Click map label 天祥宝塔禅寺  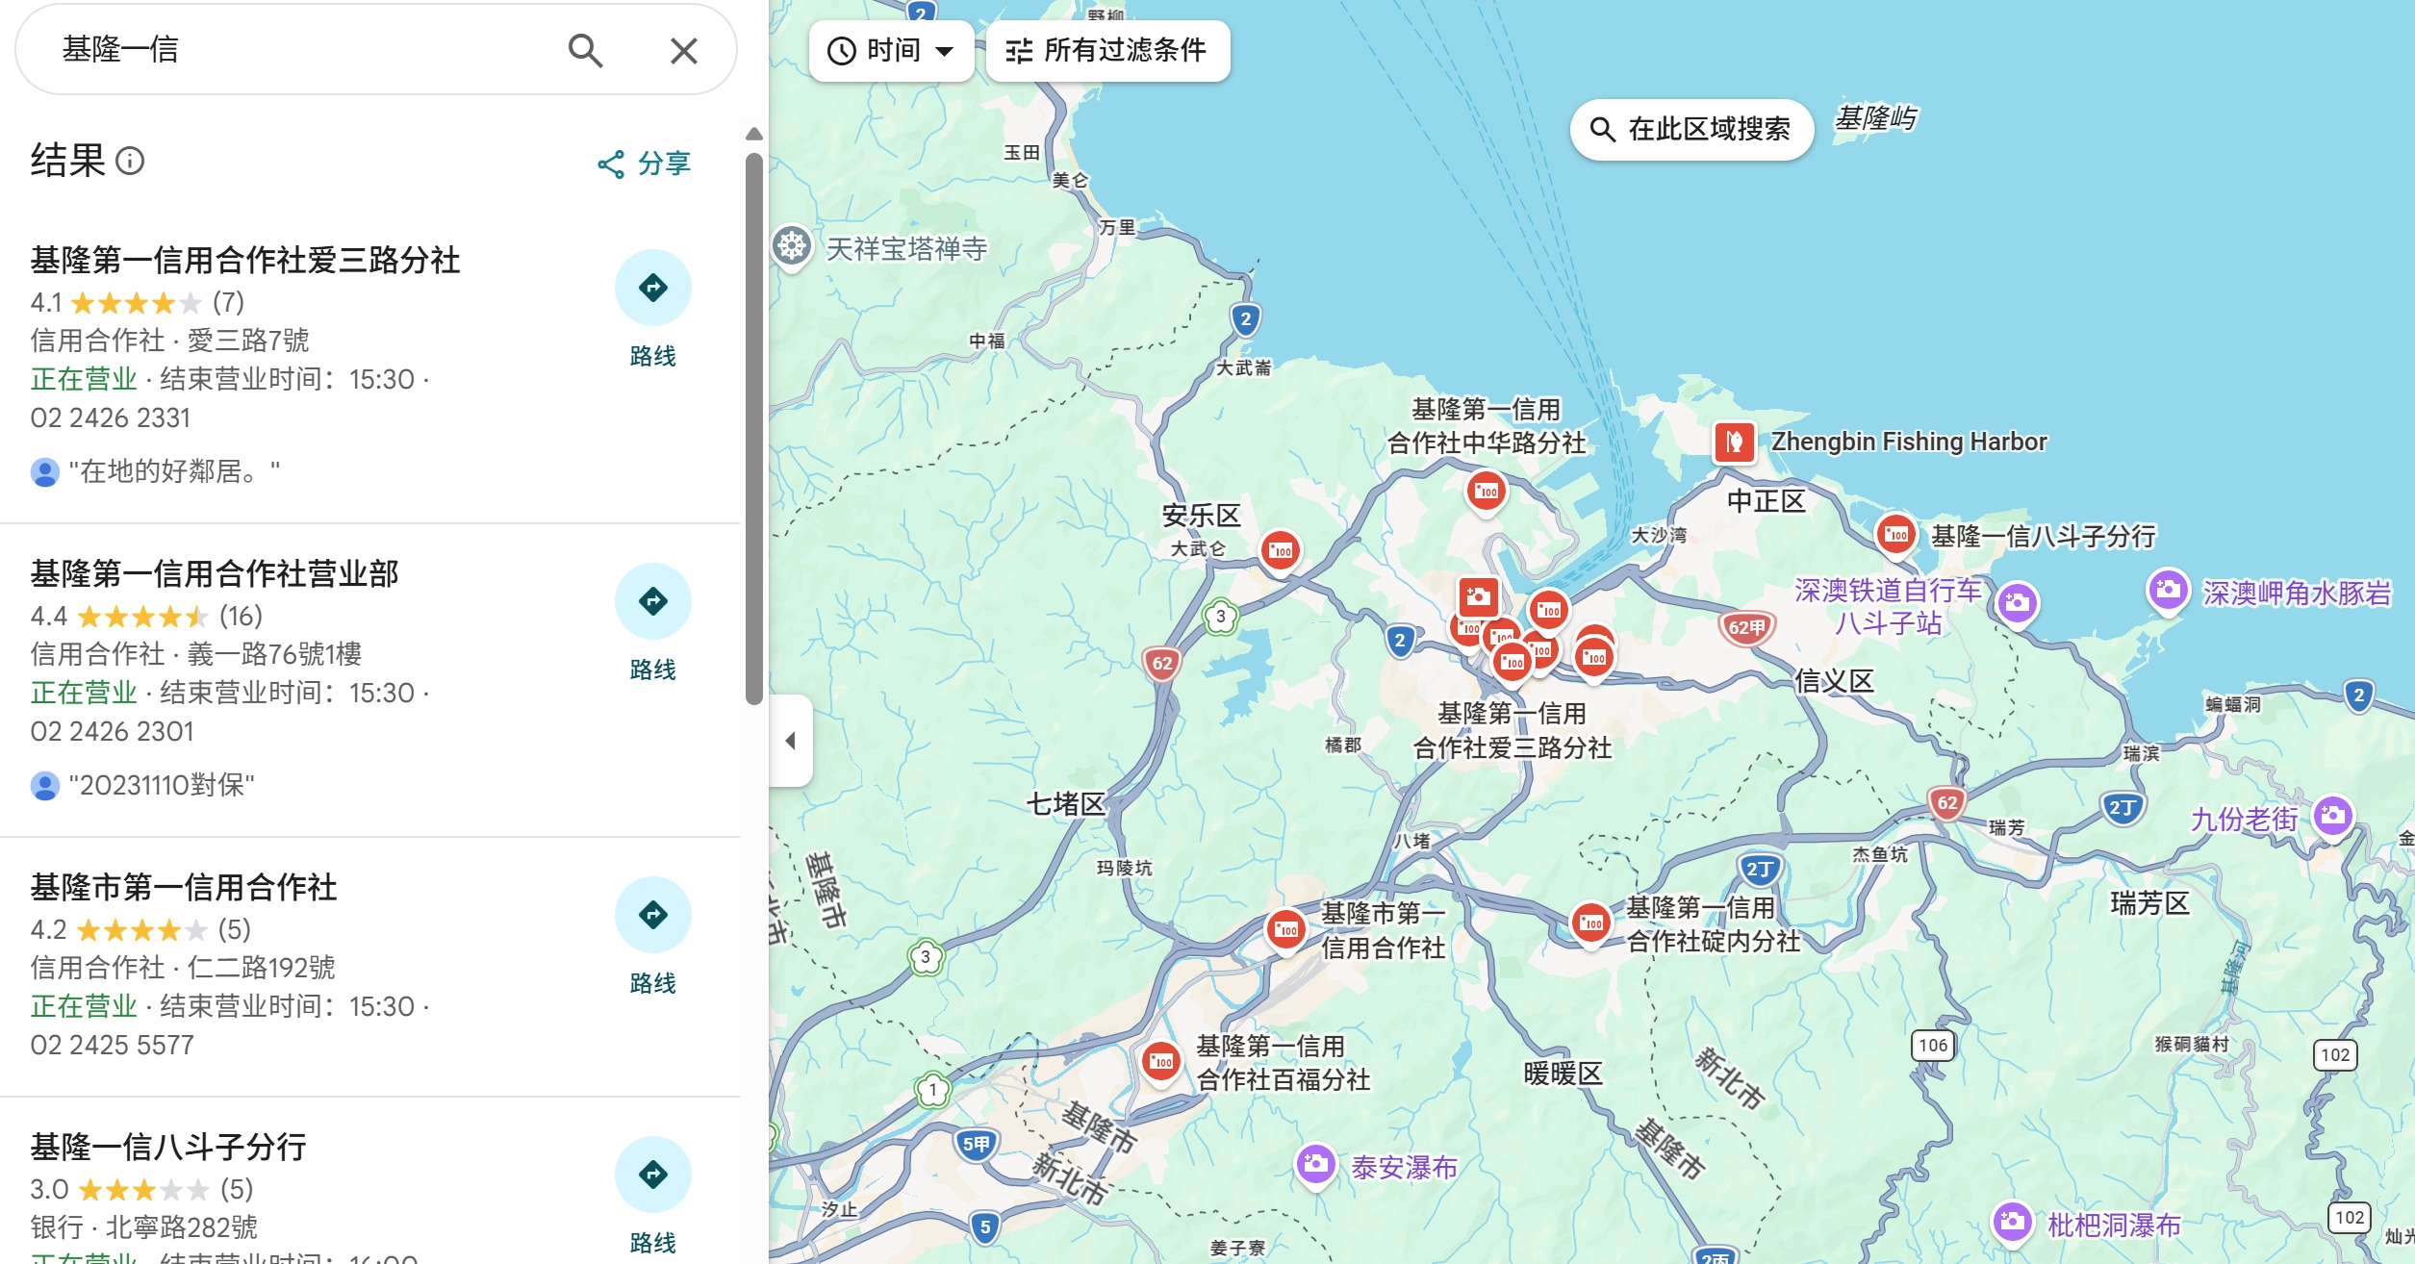tap(906, 250)
